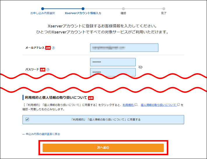
Task: Open the 個人情報の取り扱いについて link
Action: click(158, 105)
